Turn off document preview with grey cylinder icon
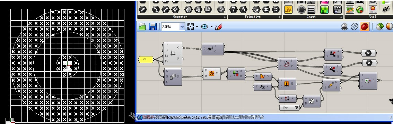Viewport: 393px width, 124px height. 344,27
